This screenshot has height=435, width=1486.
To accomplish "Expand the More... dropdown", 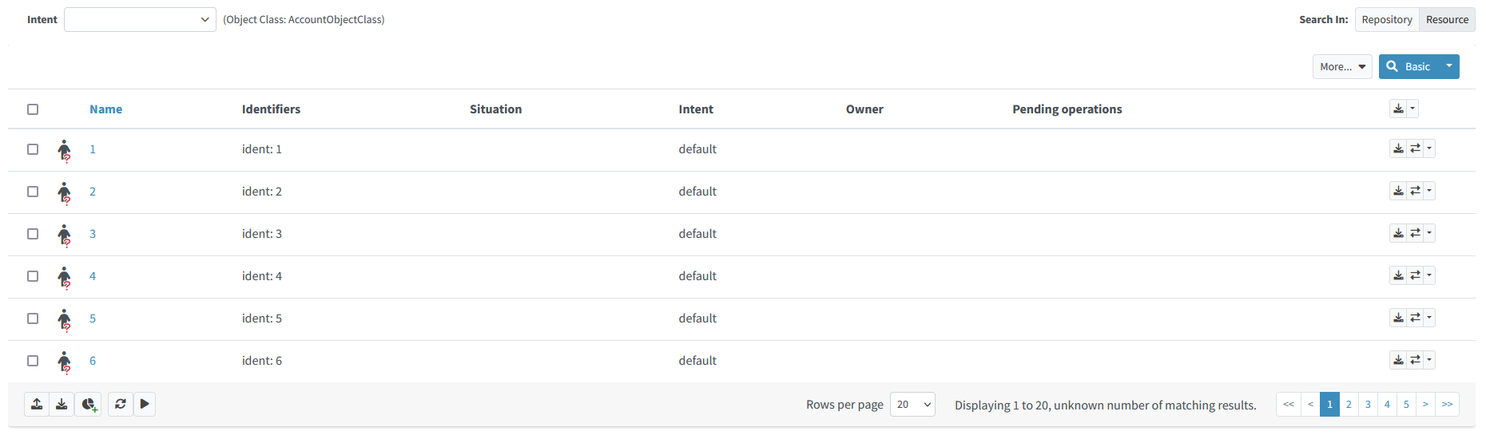I will [x=1341, y=67].
